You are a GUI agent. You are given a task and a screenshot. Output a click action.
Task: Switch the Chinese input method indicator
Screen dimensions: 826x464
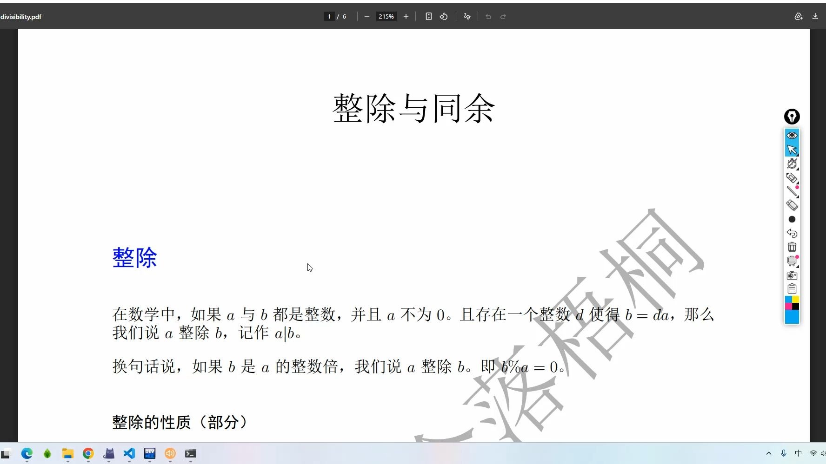point(799,453)
